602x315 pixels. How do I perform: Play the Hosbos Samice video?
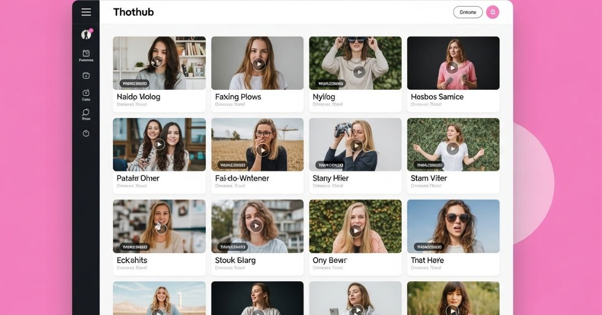(453, 67)
